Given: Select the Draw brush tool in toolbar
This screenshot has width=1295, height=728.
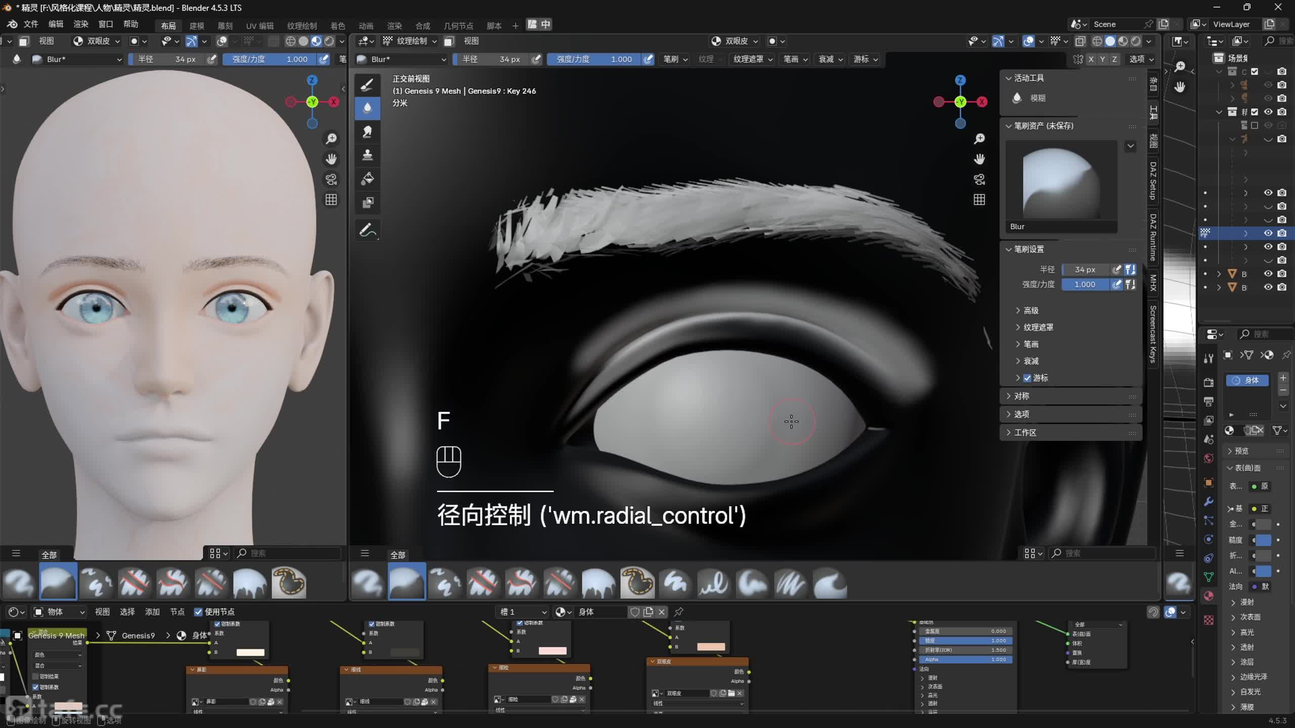Looking at the screenshot, I should click(367, 84).
